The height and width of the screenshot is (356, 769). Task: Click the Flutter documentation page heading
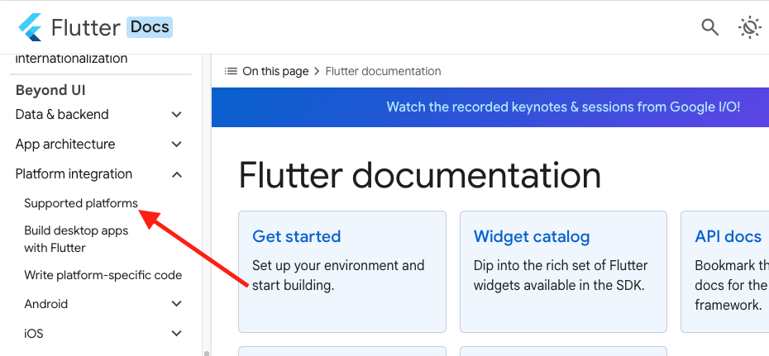tap(420, 175)
